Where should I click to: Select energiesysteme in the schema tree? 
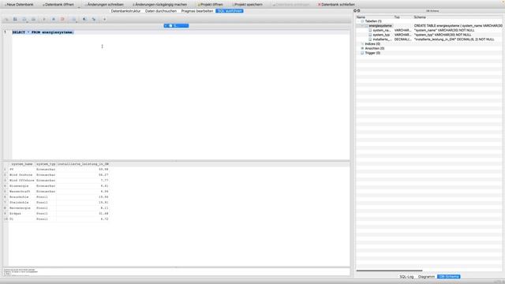(x=380, y=26)
